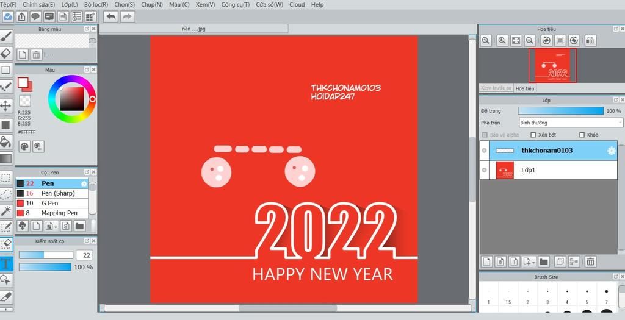The height and width of the screenshot is (320, 625).
Task: Redo the action
Action: point(127,16)
